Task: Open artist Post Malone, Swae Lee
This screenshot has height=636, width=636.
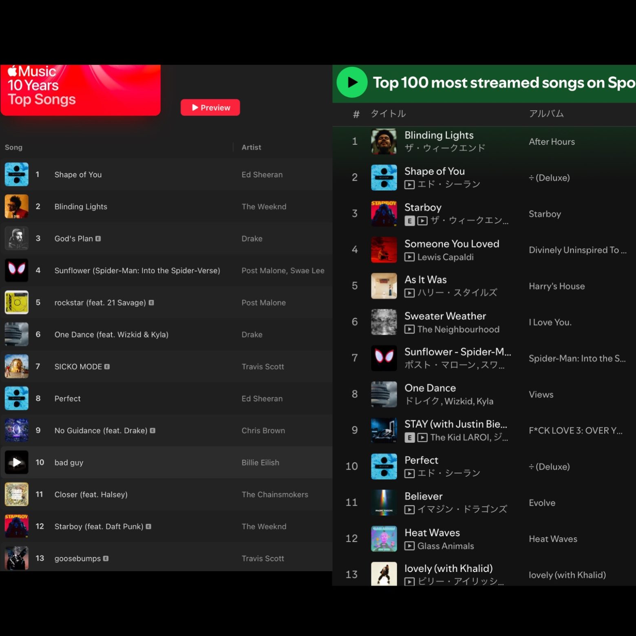Action: 283,270
